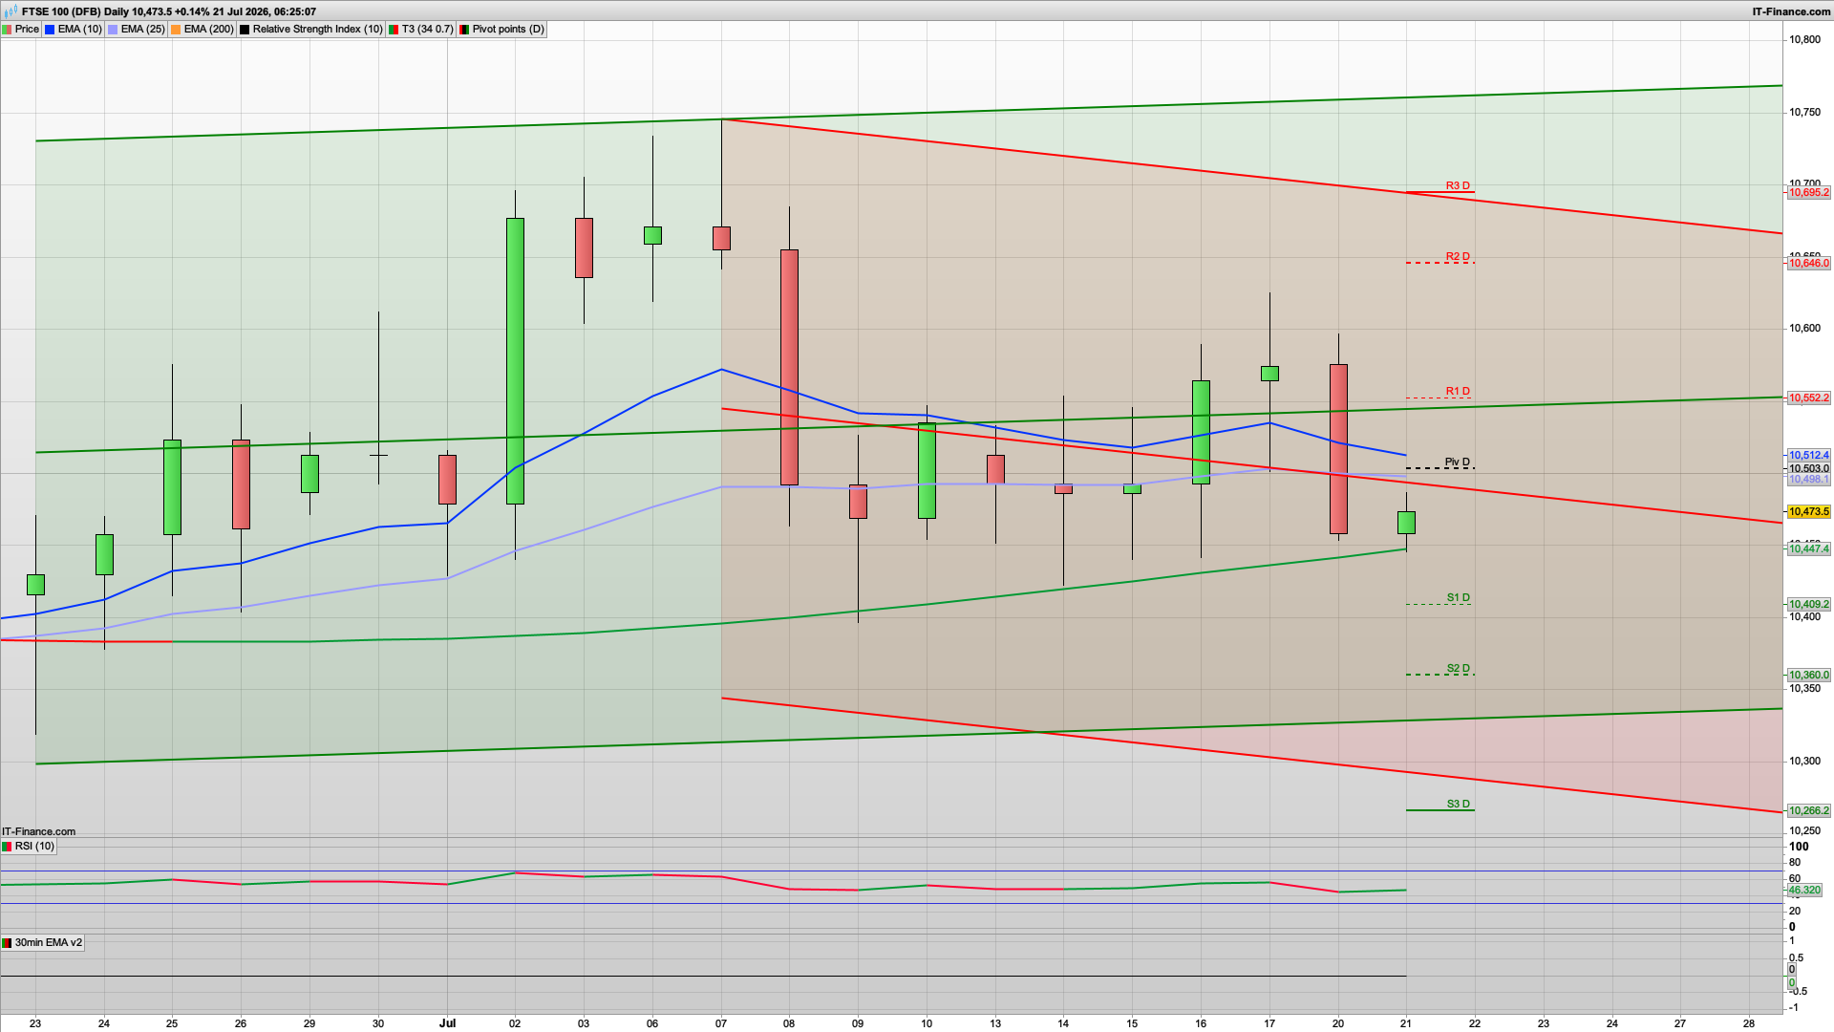Click the 10,646.0 price axis tag
The width and height of the screenshot is (1834, 1032).
[x=1809, y=264]
